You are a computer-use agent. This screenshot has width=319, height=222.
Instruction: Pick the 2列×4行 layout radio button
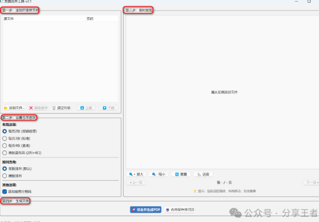point(5,153)
